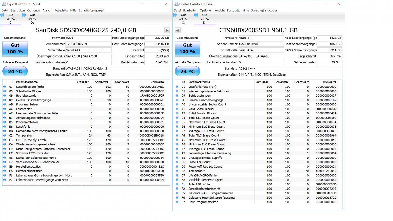
Task: Open Datei menu in right window
Action: tap(177, 10)
